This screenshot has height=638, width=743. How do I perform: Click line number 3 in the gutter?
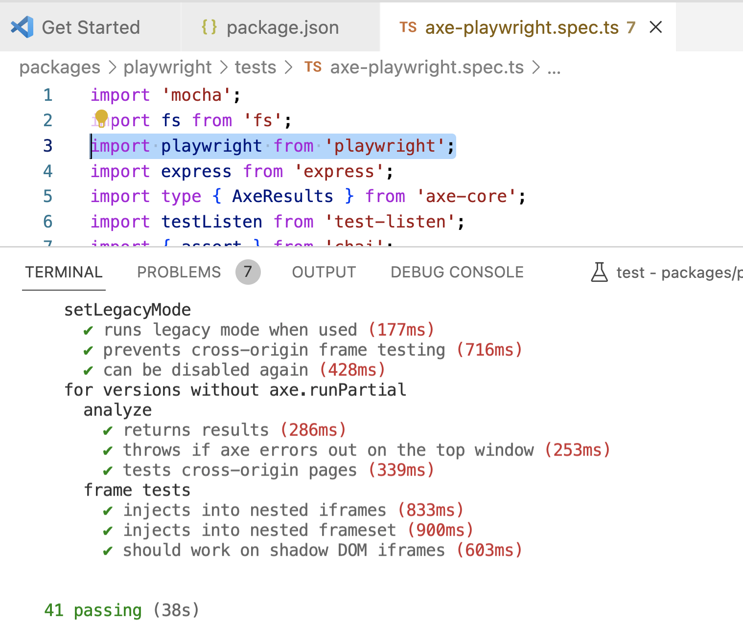pyautogui.click(x=47, y=146)
